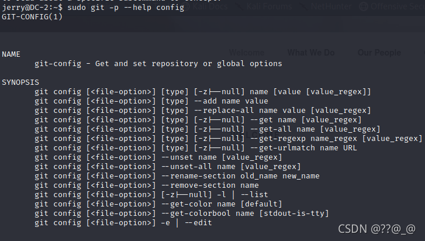Click the '--get-colorbool name [stdout-is-tty]' line
The width and height of the screenshot is (425, 241).
click(x=182, y=214)
